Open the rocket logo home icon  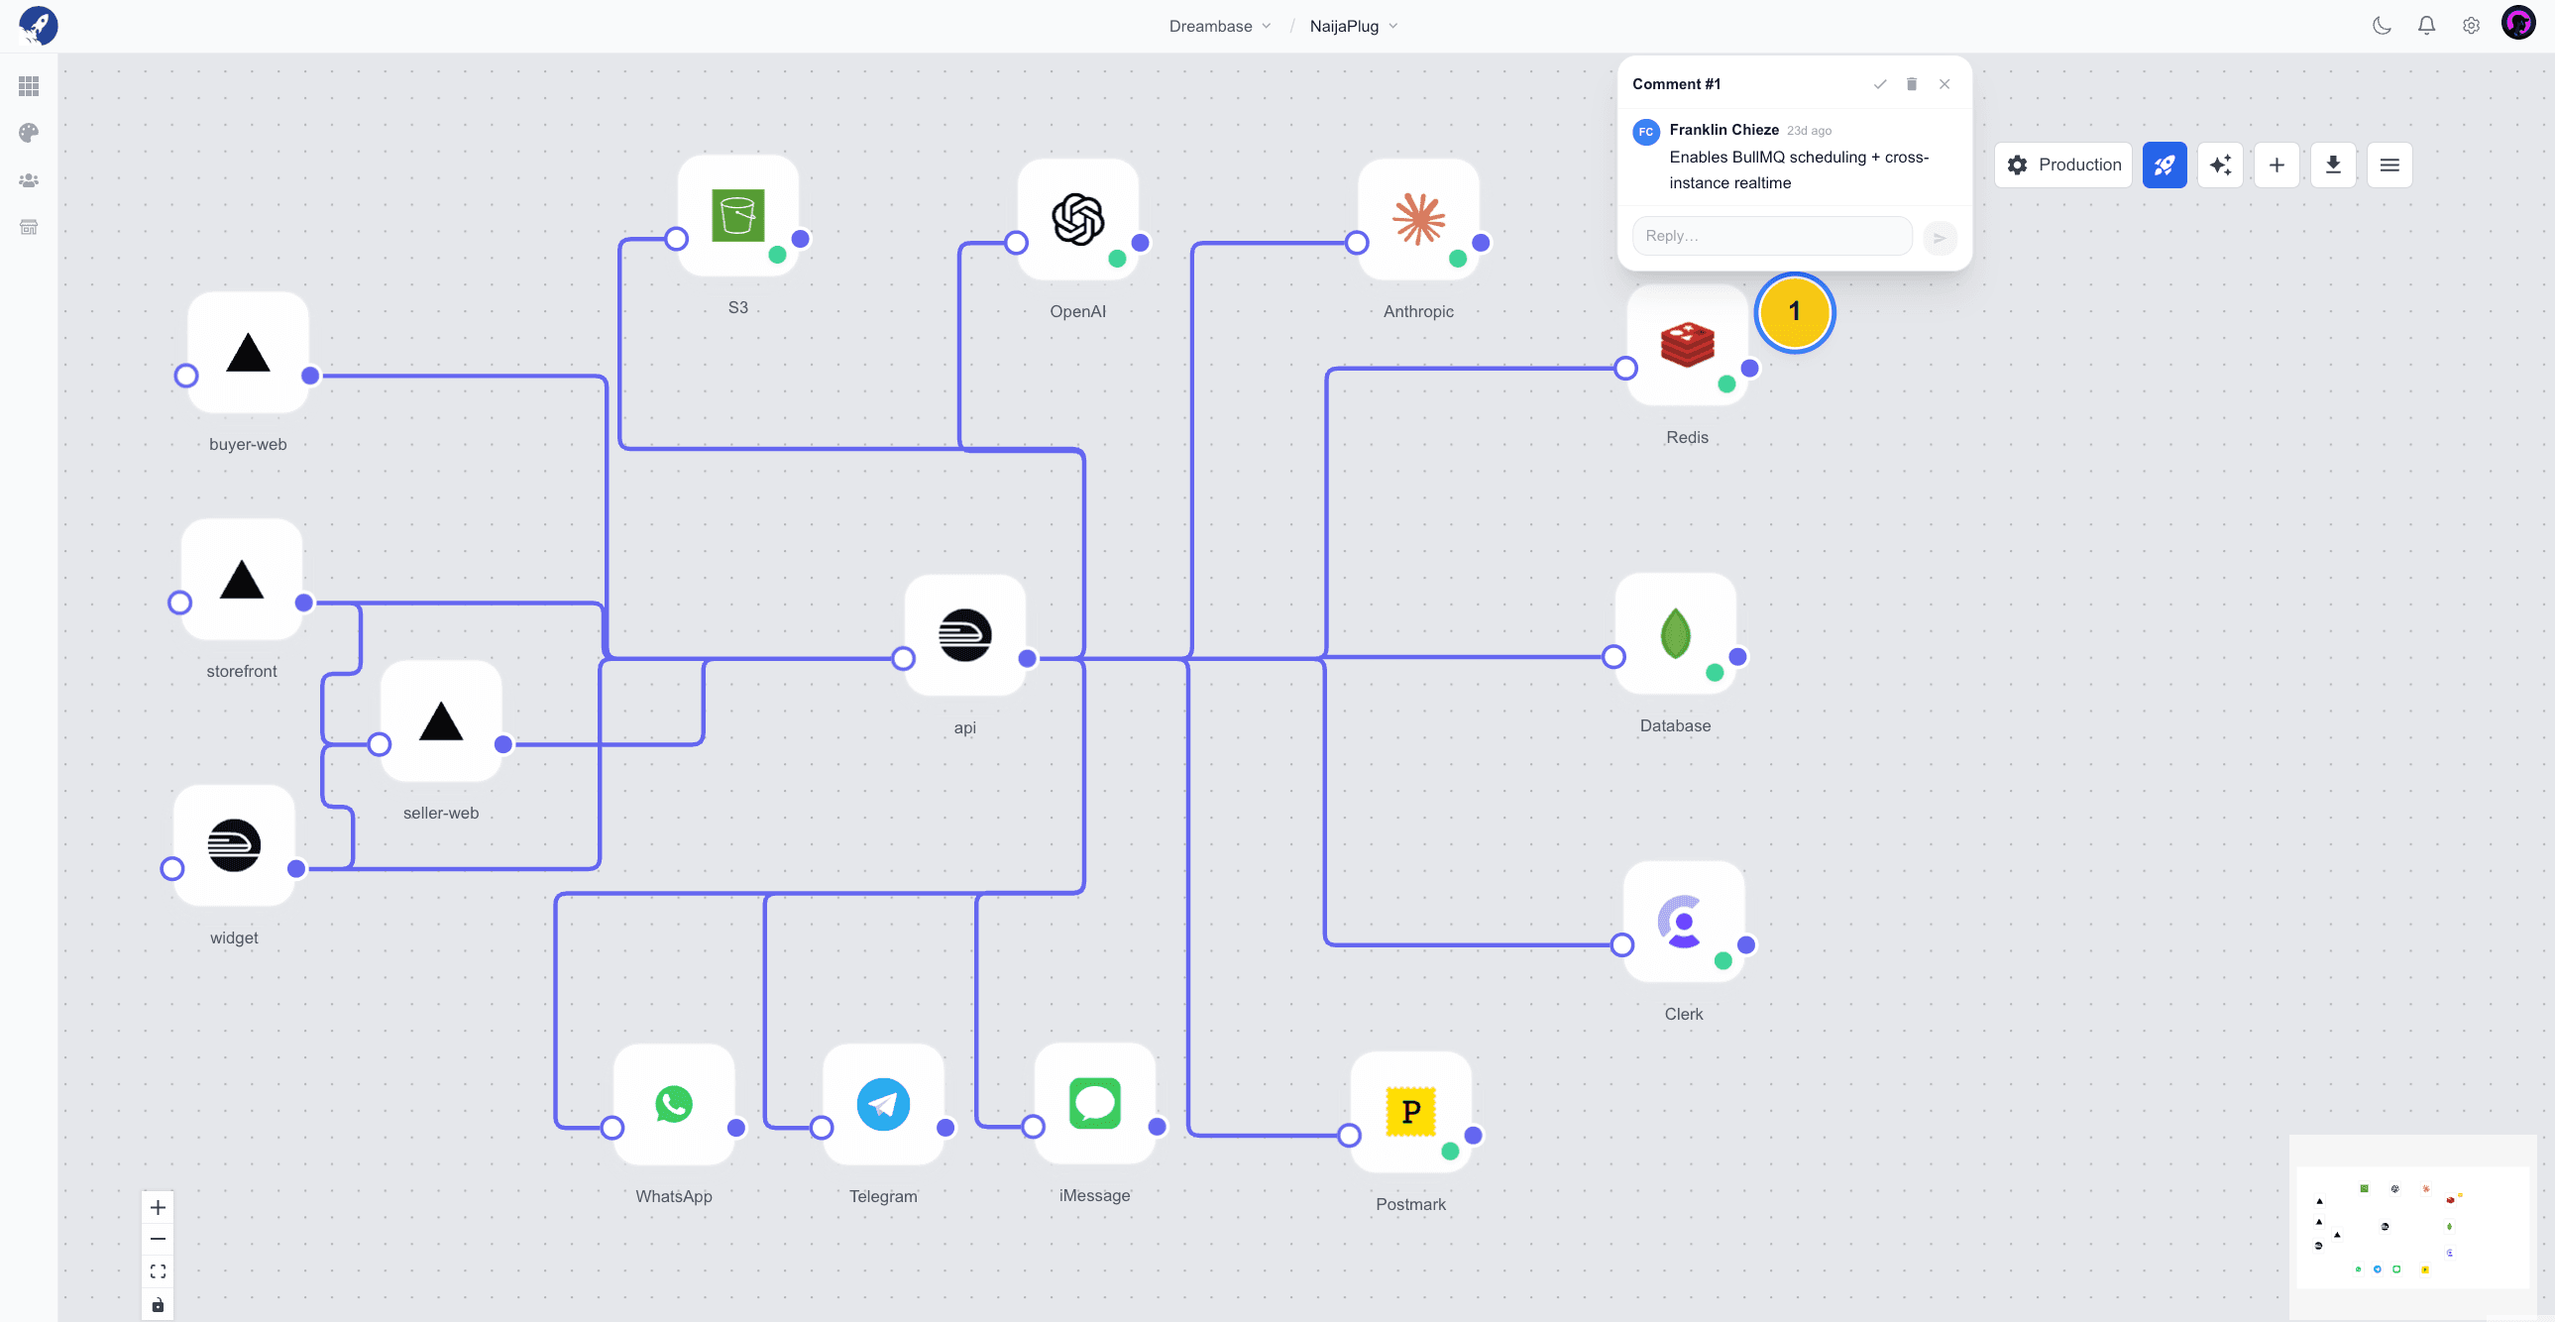(x=38, y=26)
